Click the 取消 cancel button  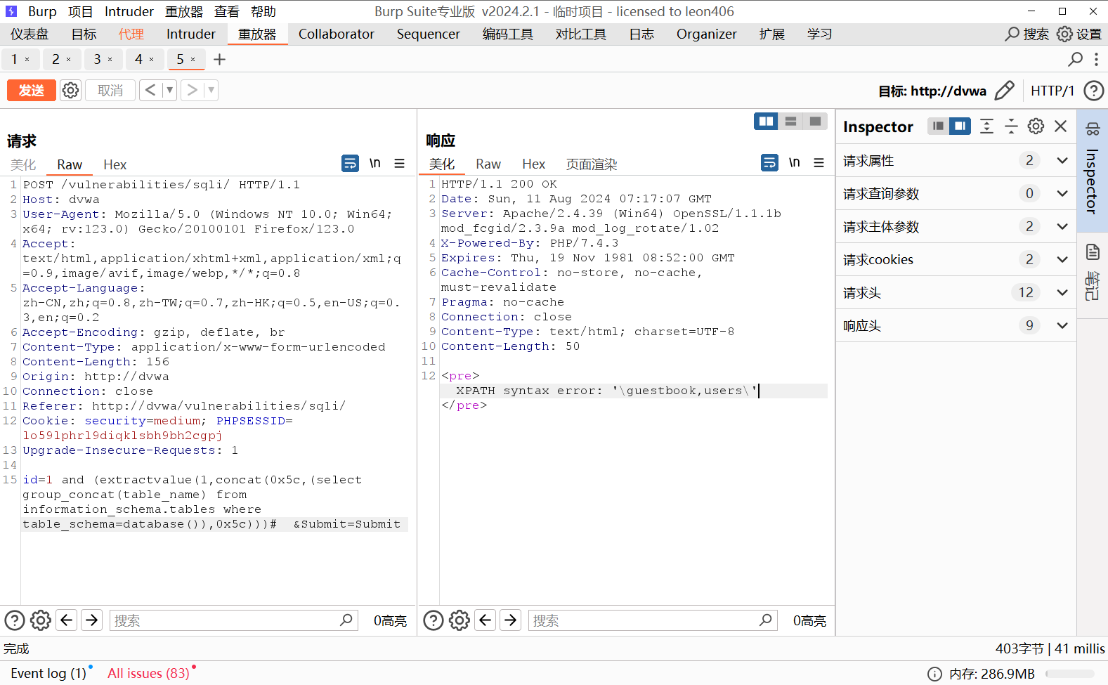(110, 90)
